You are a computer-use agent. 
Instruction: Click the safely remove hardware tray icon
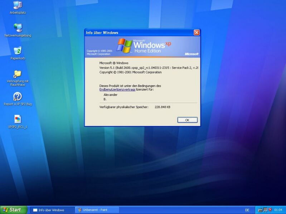(260, 210)
